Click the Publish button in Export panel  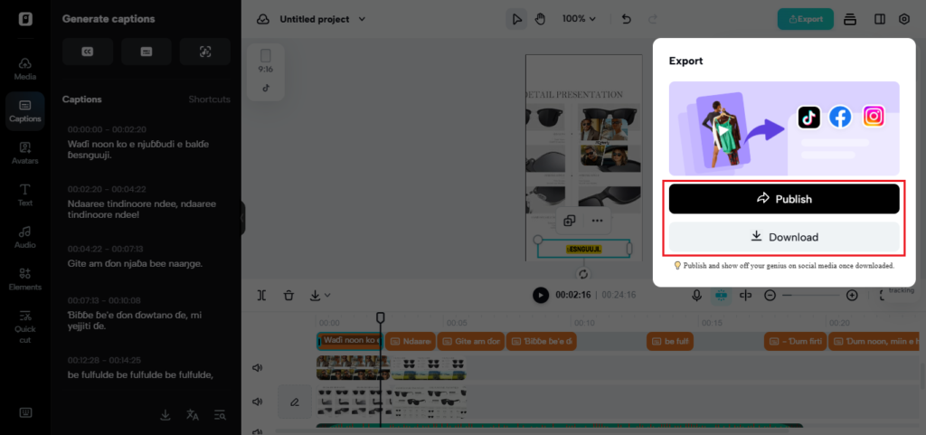(x=783, y=199)
